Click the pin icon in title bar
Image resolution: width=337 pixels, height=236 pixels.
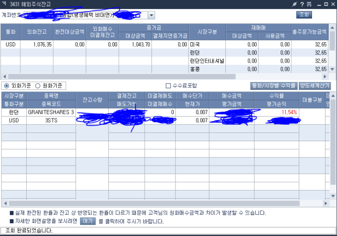[294, 4]
